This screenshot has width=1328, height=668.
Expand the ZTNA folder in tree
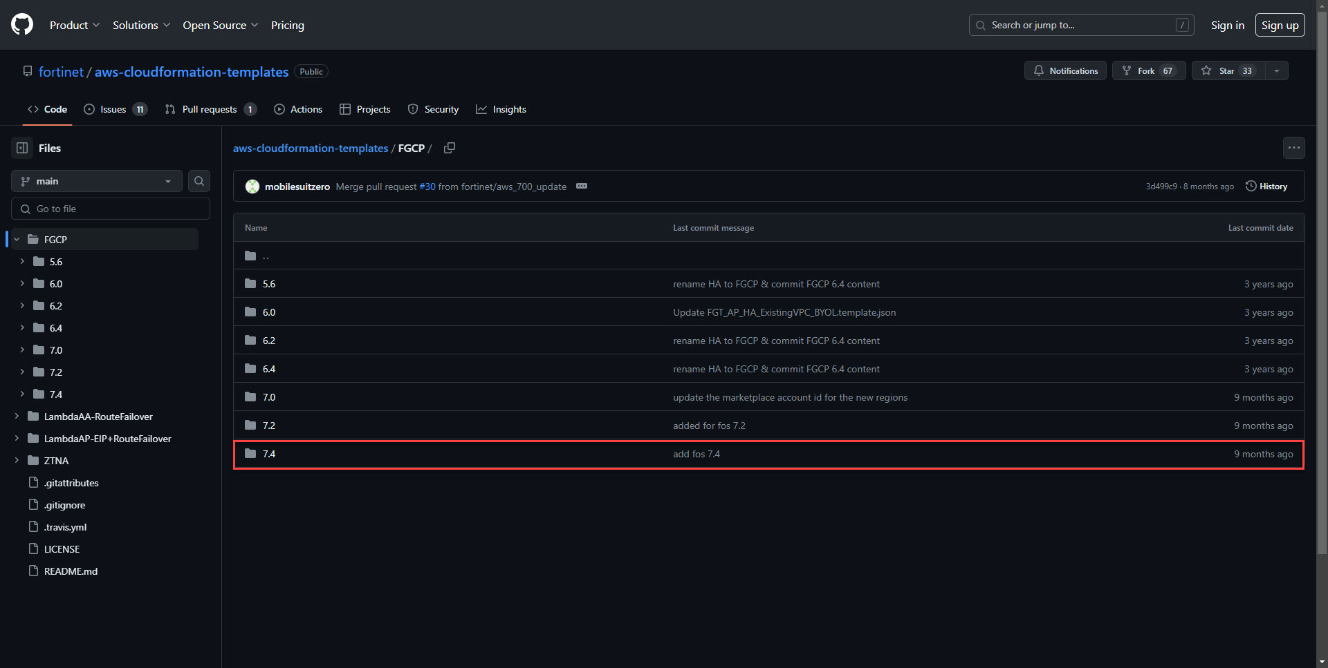click(17, 460)
